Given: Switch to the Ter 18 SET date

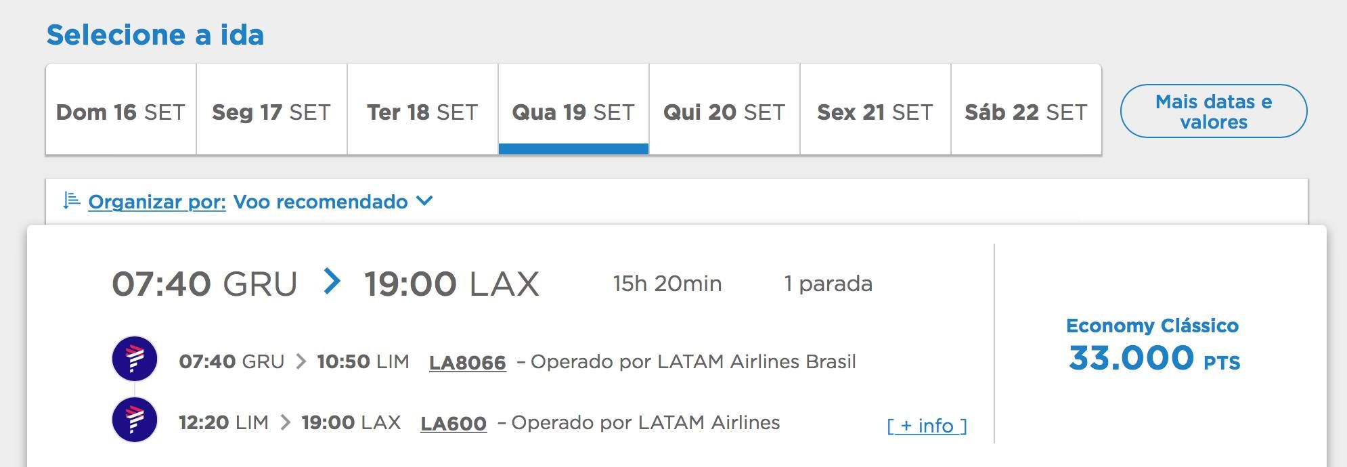Looking at the screenshot, I should tap(422, 110).
